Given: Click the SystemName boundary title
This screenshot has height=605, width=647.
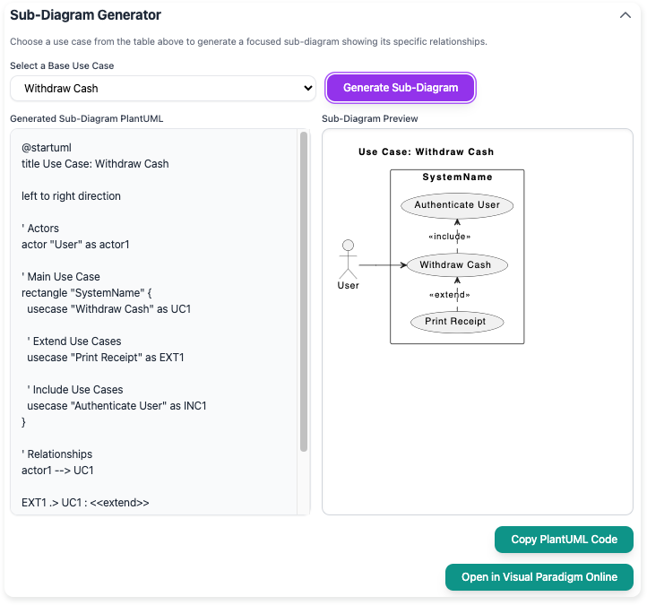Looking at the screenshot, I should tap(457, 177).
